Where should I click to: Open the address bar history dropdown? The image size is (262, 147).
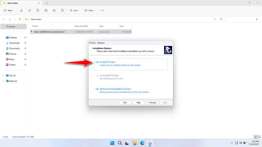(x=215, y=19)
